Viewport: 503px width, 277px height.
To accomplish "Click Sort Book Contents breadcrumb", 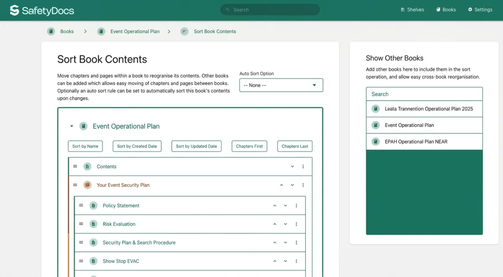I will pos(215,31).
